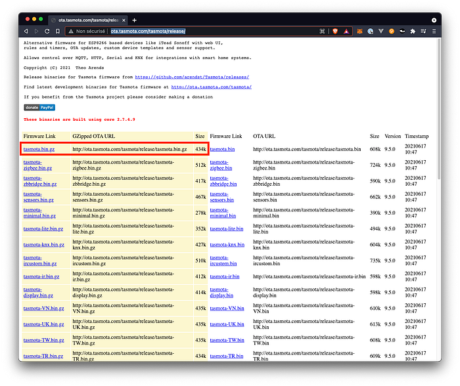Screen dimensions: 460x386
Task: Click the gzipped OTA URL for tasmota.bin.gz
Action: click(x=129, y=149)
